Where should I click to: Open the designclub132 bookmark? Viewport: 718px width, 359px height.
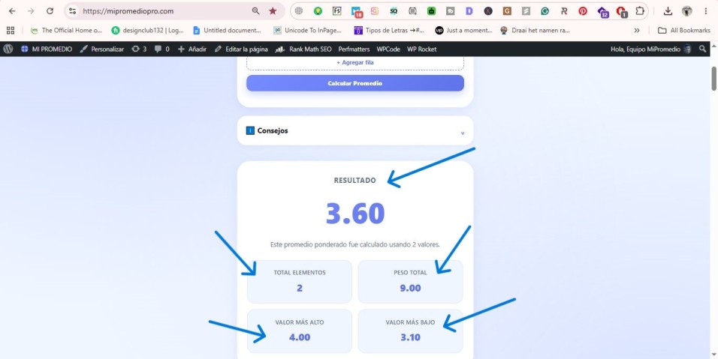[147, 30]
